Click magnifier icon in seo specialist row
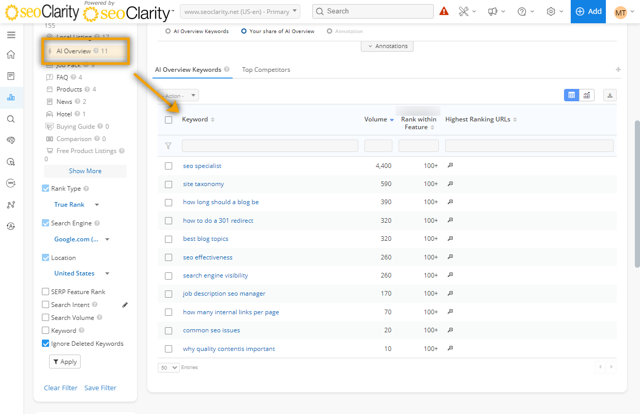640x414 pixels. point(450,165)
